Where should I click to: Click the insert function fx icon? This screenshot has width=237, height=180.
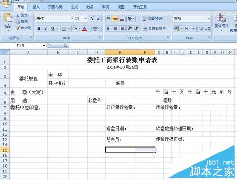pos(65,46)
